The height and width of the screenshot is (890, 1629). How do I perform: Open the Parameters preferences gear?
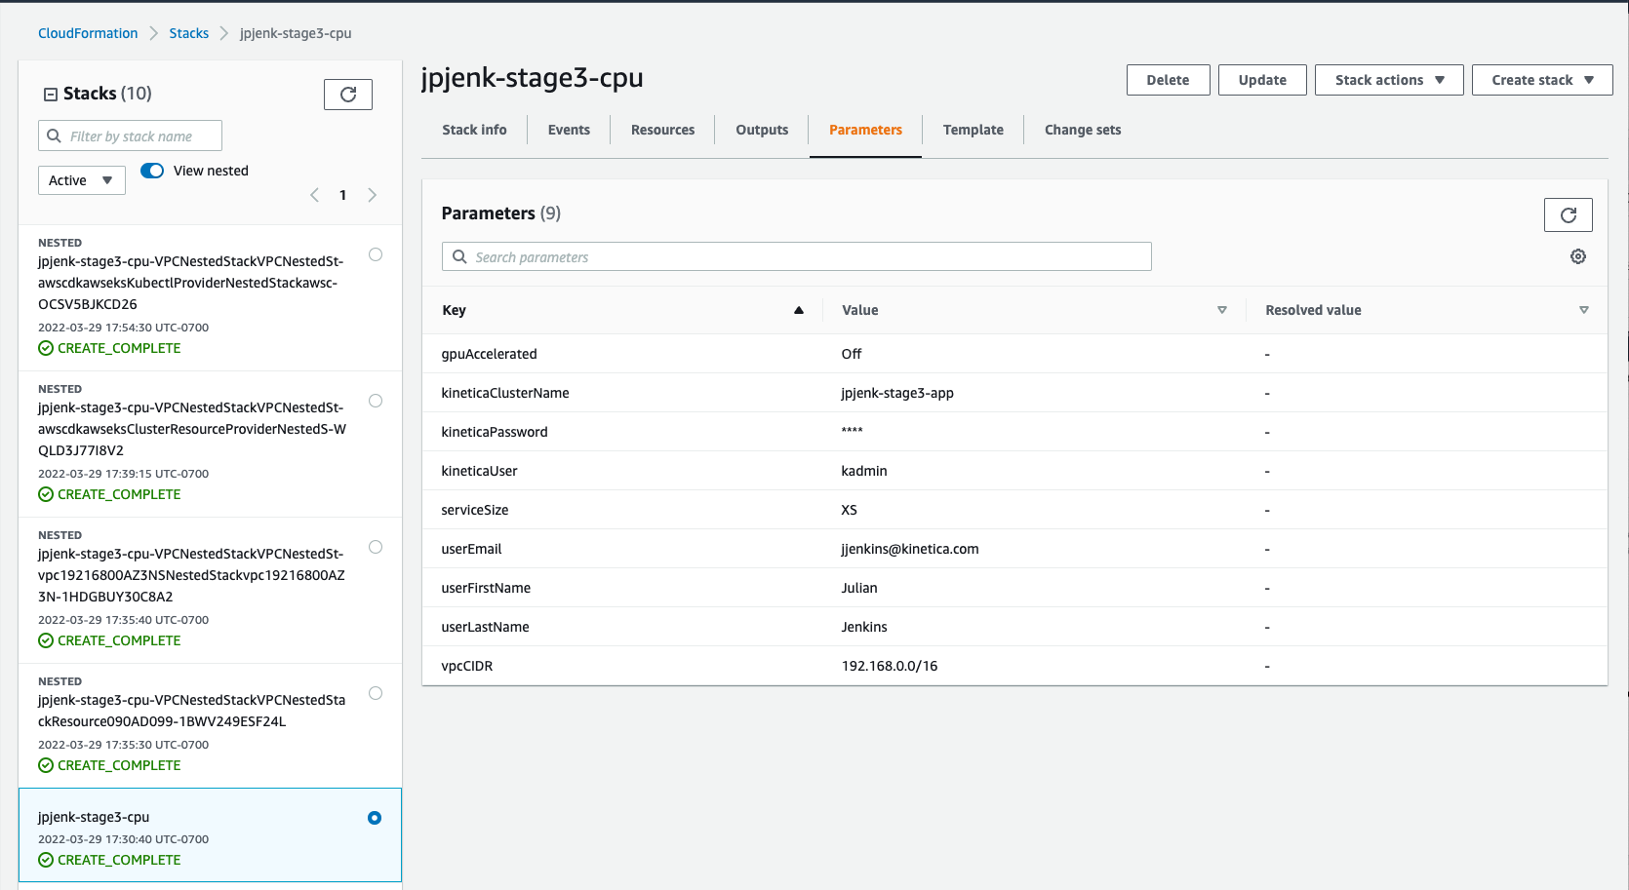pyautogui.click(x=1578, y=256)
